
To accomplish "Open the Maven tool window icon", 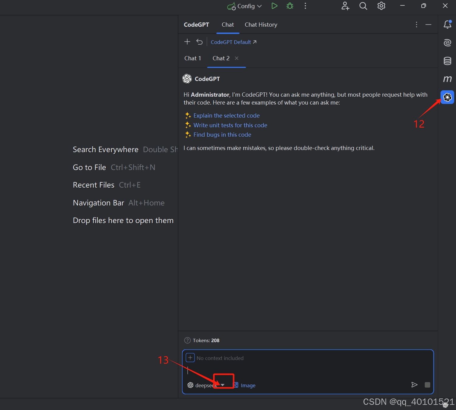I will [x=448, y=79].
